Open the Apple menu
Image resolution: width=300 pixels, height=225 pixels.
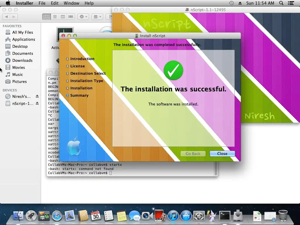click(x=8, y=3)
